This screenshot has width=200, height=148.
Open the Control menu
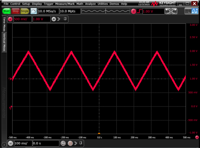(15, 4)
